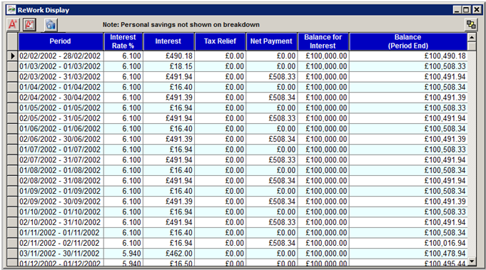Click the Balance for Interest column header
The width and height of the screenshot is (486, 270).
tap(323, 41)
